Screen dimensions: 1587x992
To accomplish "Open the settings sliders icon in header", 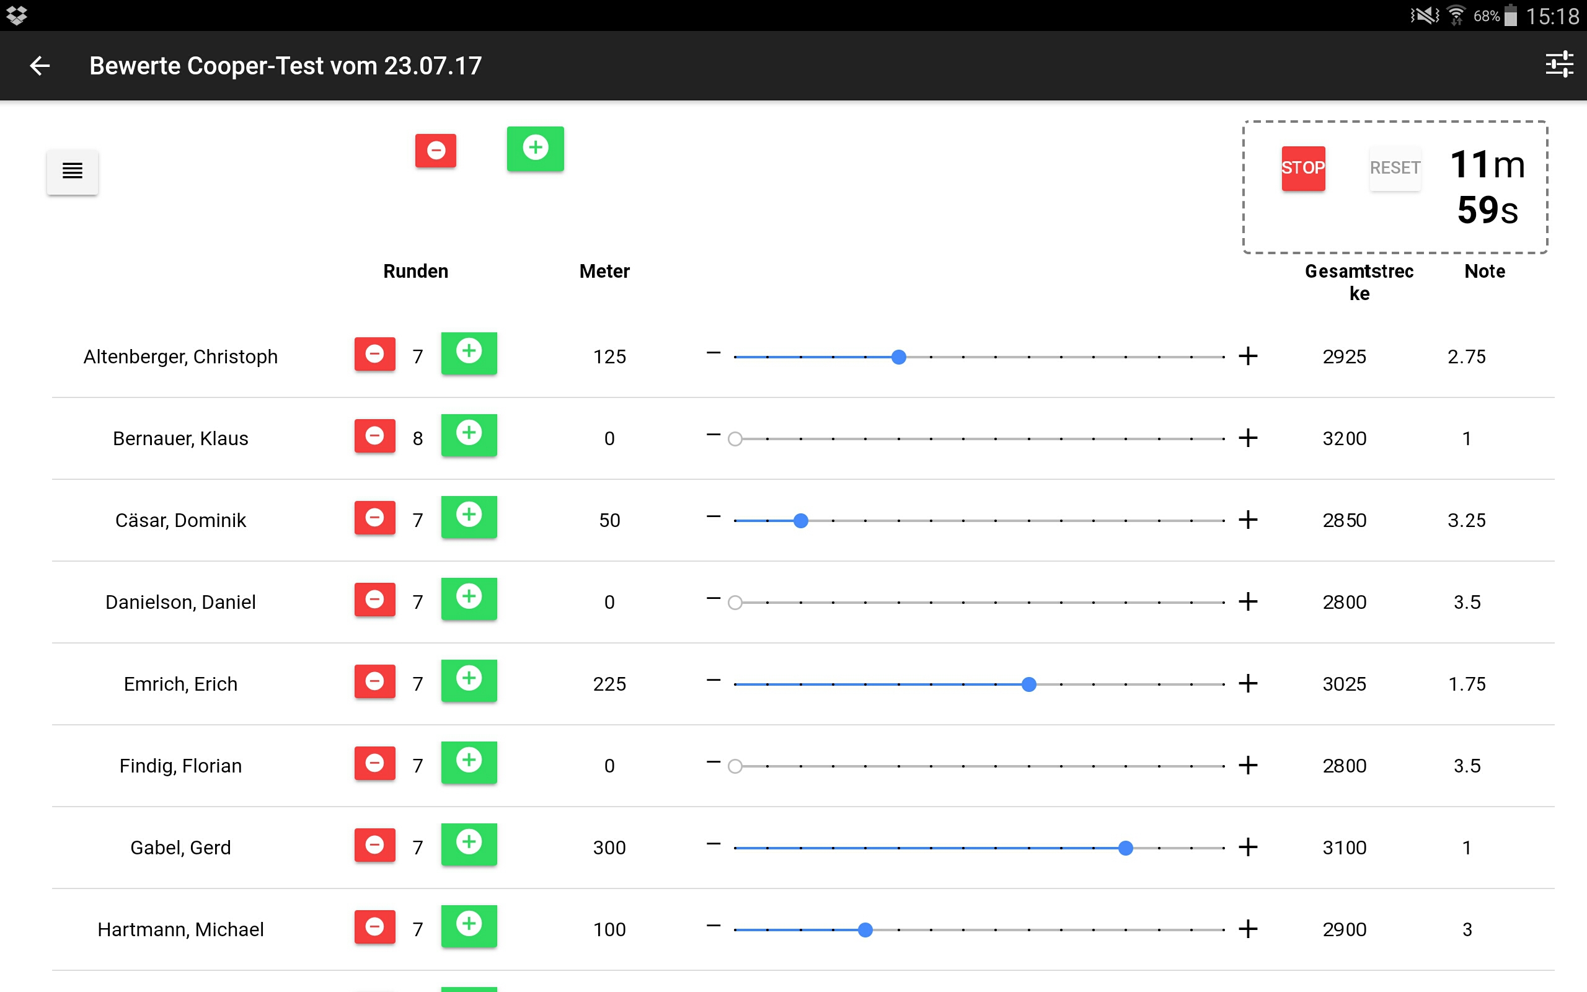I will [1559, 65].
